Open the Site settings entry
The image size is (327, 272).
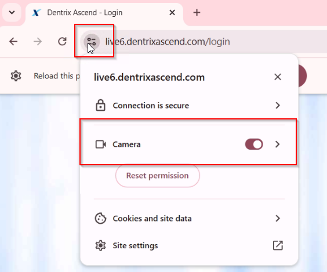189,245
